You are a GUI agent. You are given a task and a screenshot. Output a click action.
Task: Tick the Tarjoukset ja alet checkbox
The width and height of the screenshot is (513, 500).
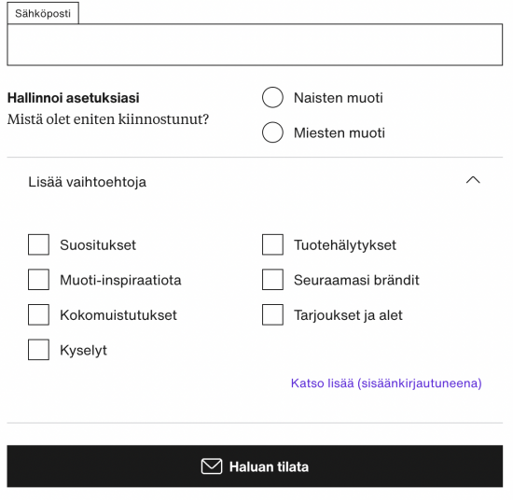272,314
